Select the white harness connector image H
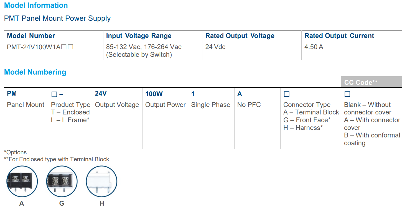410x207 pixels. 102,181
